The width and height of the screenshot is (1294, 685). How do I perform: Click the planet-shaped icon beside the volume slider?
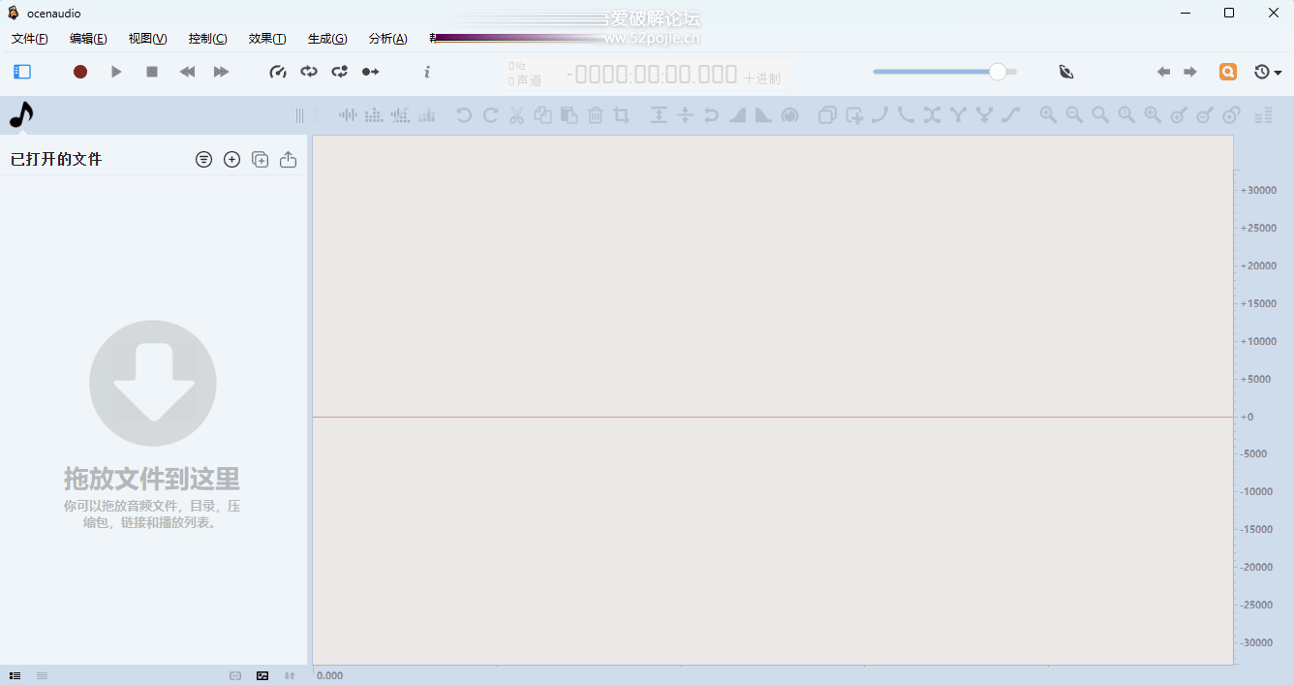(1066, 72)
